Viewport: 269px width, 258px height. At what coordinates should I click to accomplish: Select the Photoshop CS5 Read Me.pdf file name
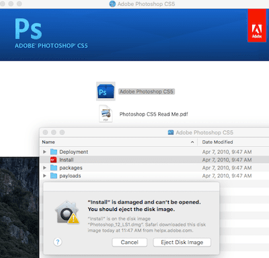153,114
